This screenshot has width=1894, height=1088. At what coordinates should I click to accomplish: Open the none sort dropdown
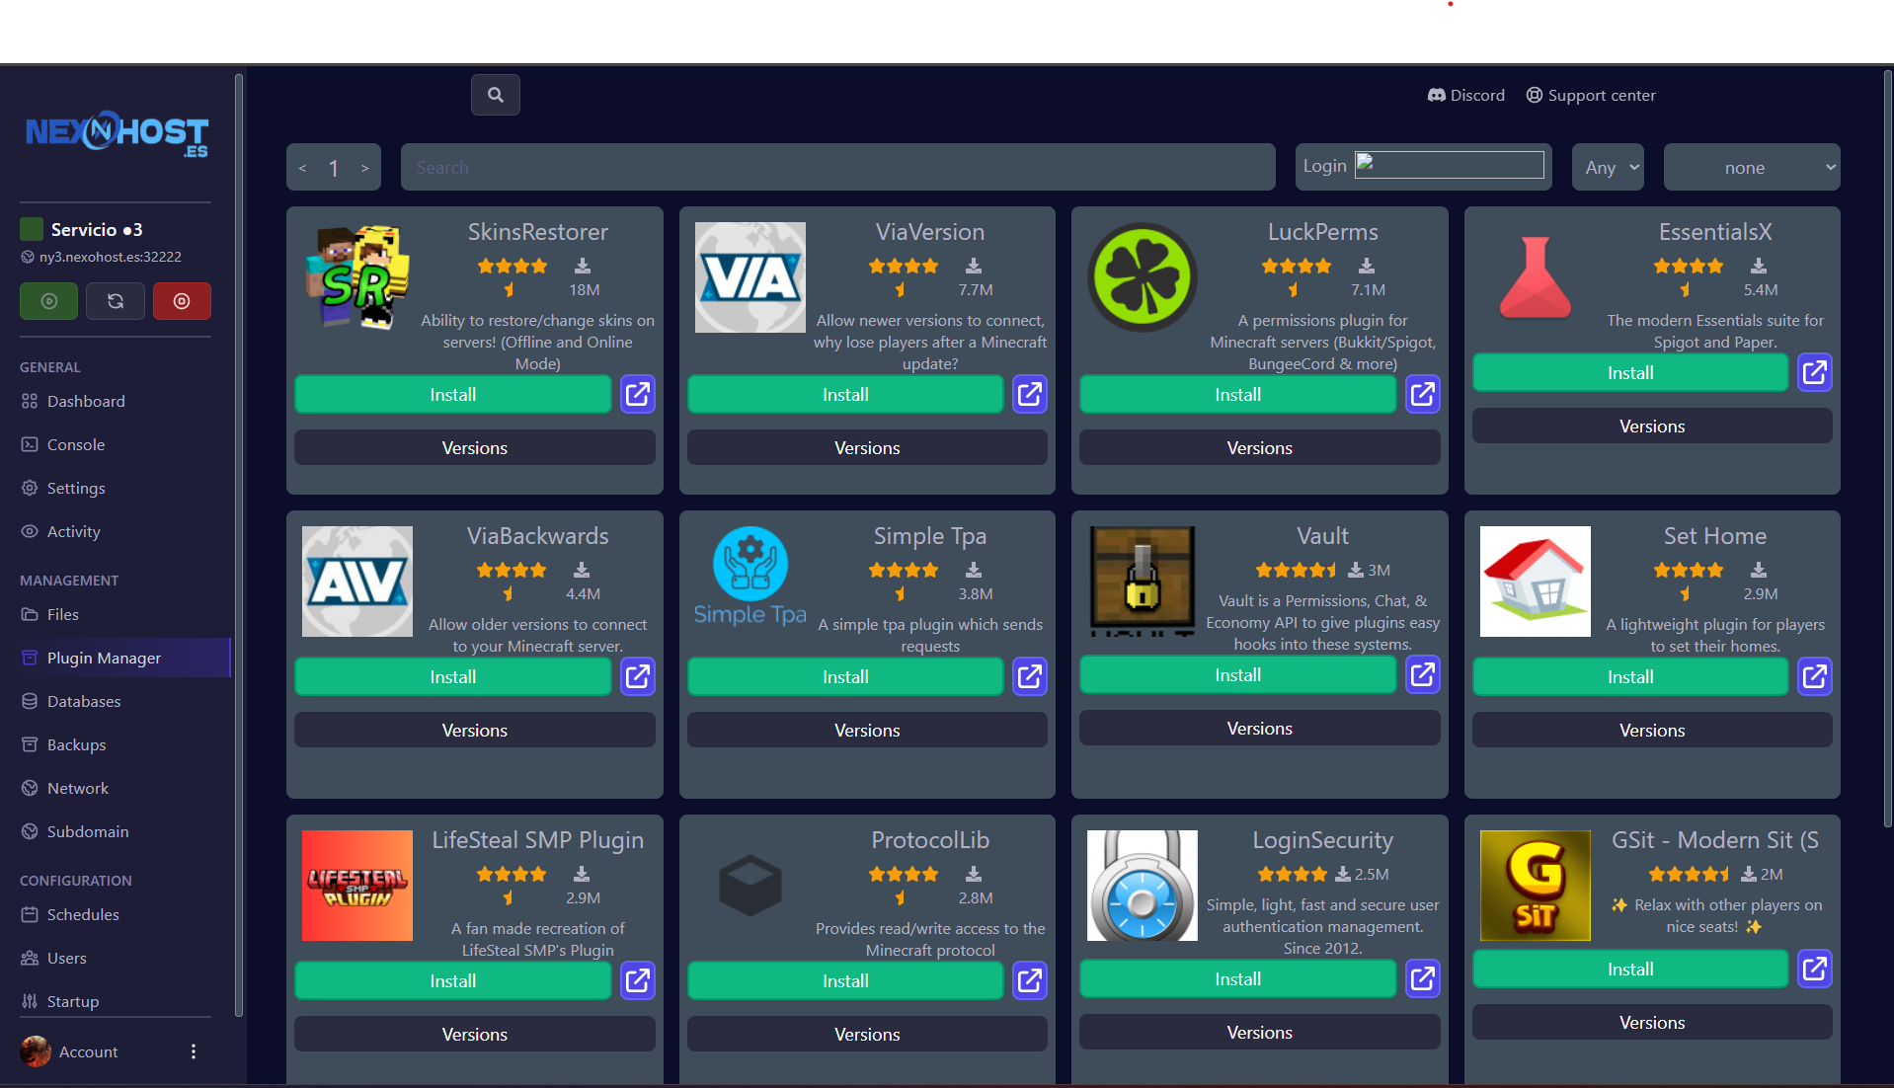click(1752, 167)
